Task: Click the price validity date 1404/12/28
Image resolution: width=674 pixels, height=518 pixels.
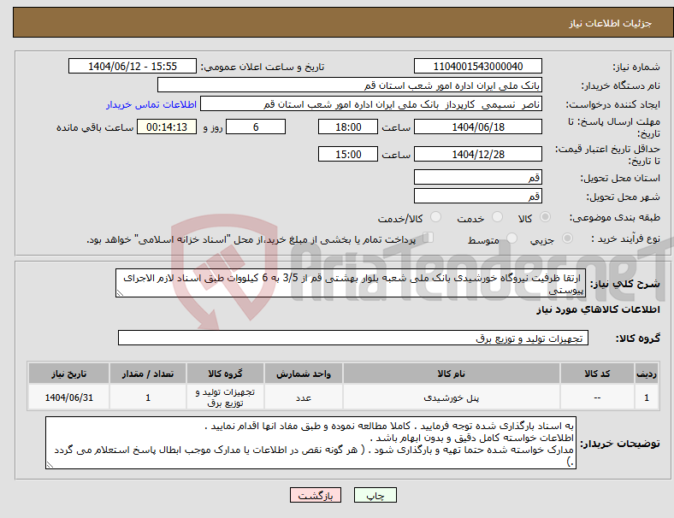Action: 477,154
